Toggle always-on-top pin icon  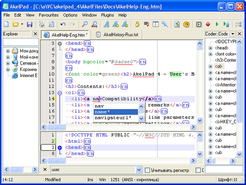(x=165, y=24)
